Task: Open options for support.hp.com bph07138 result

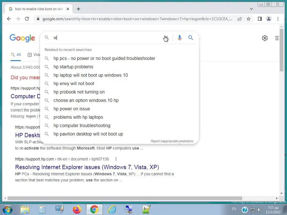Action: [116, 159]
